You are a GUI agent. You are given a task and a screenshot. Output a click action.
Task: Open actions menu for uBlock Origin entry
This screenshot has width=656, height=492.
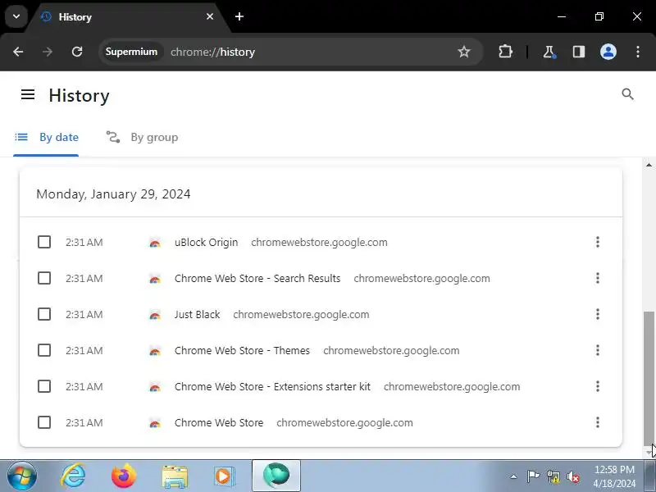pyautogui.click(x=598, y=242)
